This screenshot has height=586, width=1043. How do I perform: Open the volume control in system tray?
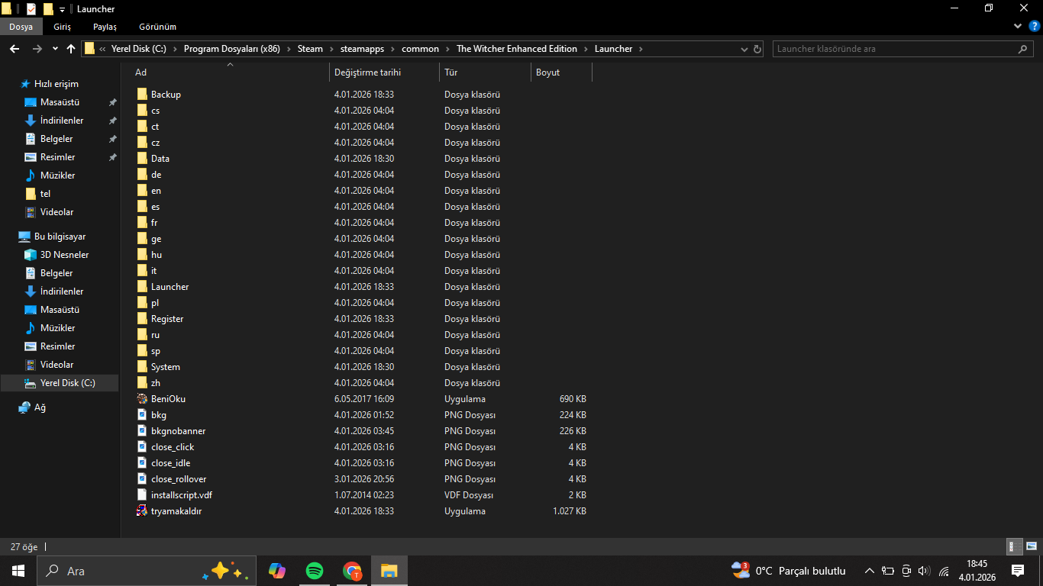click(x=925, y=571)
